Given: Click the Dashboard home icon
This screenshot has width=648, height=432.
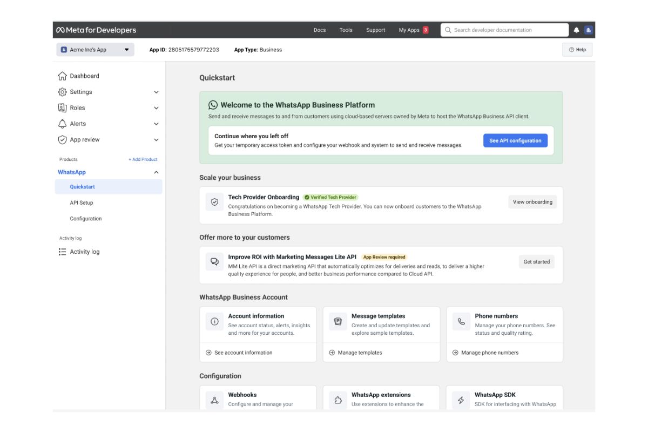Looking at the screenshot, I should click(62, 76).
